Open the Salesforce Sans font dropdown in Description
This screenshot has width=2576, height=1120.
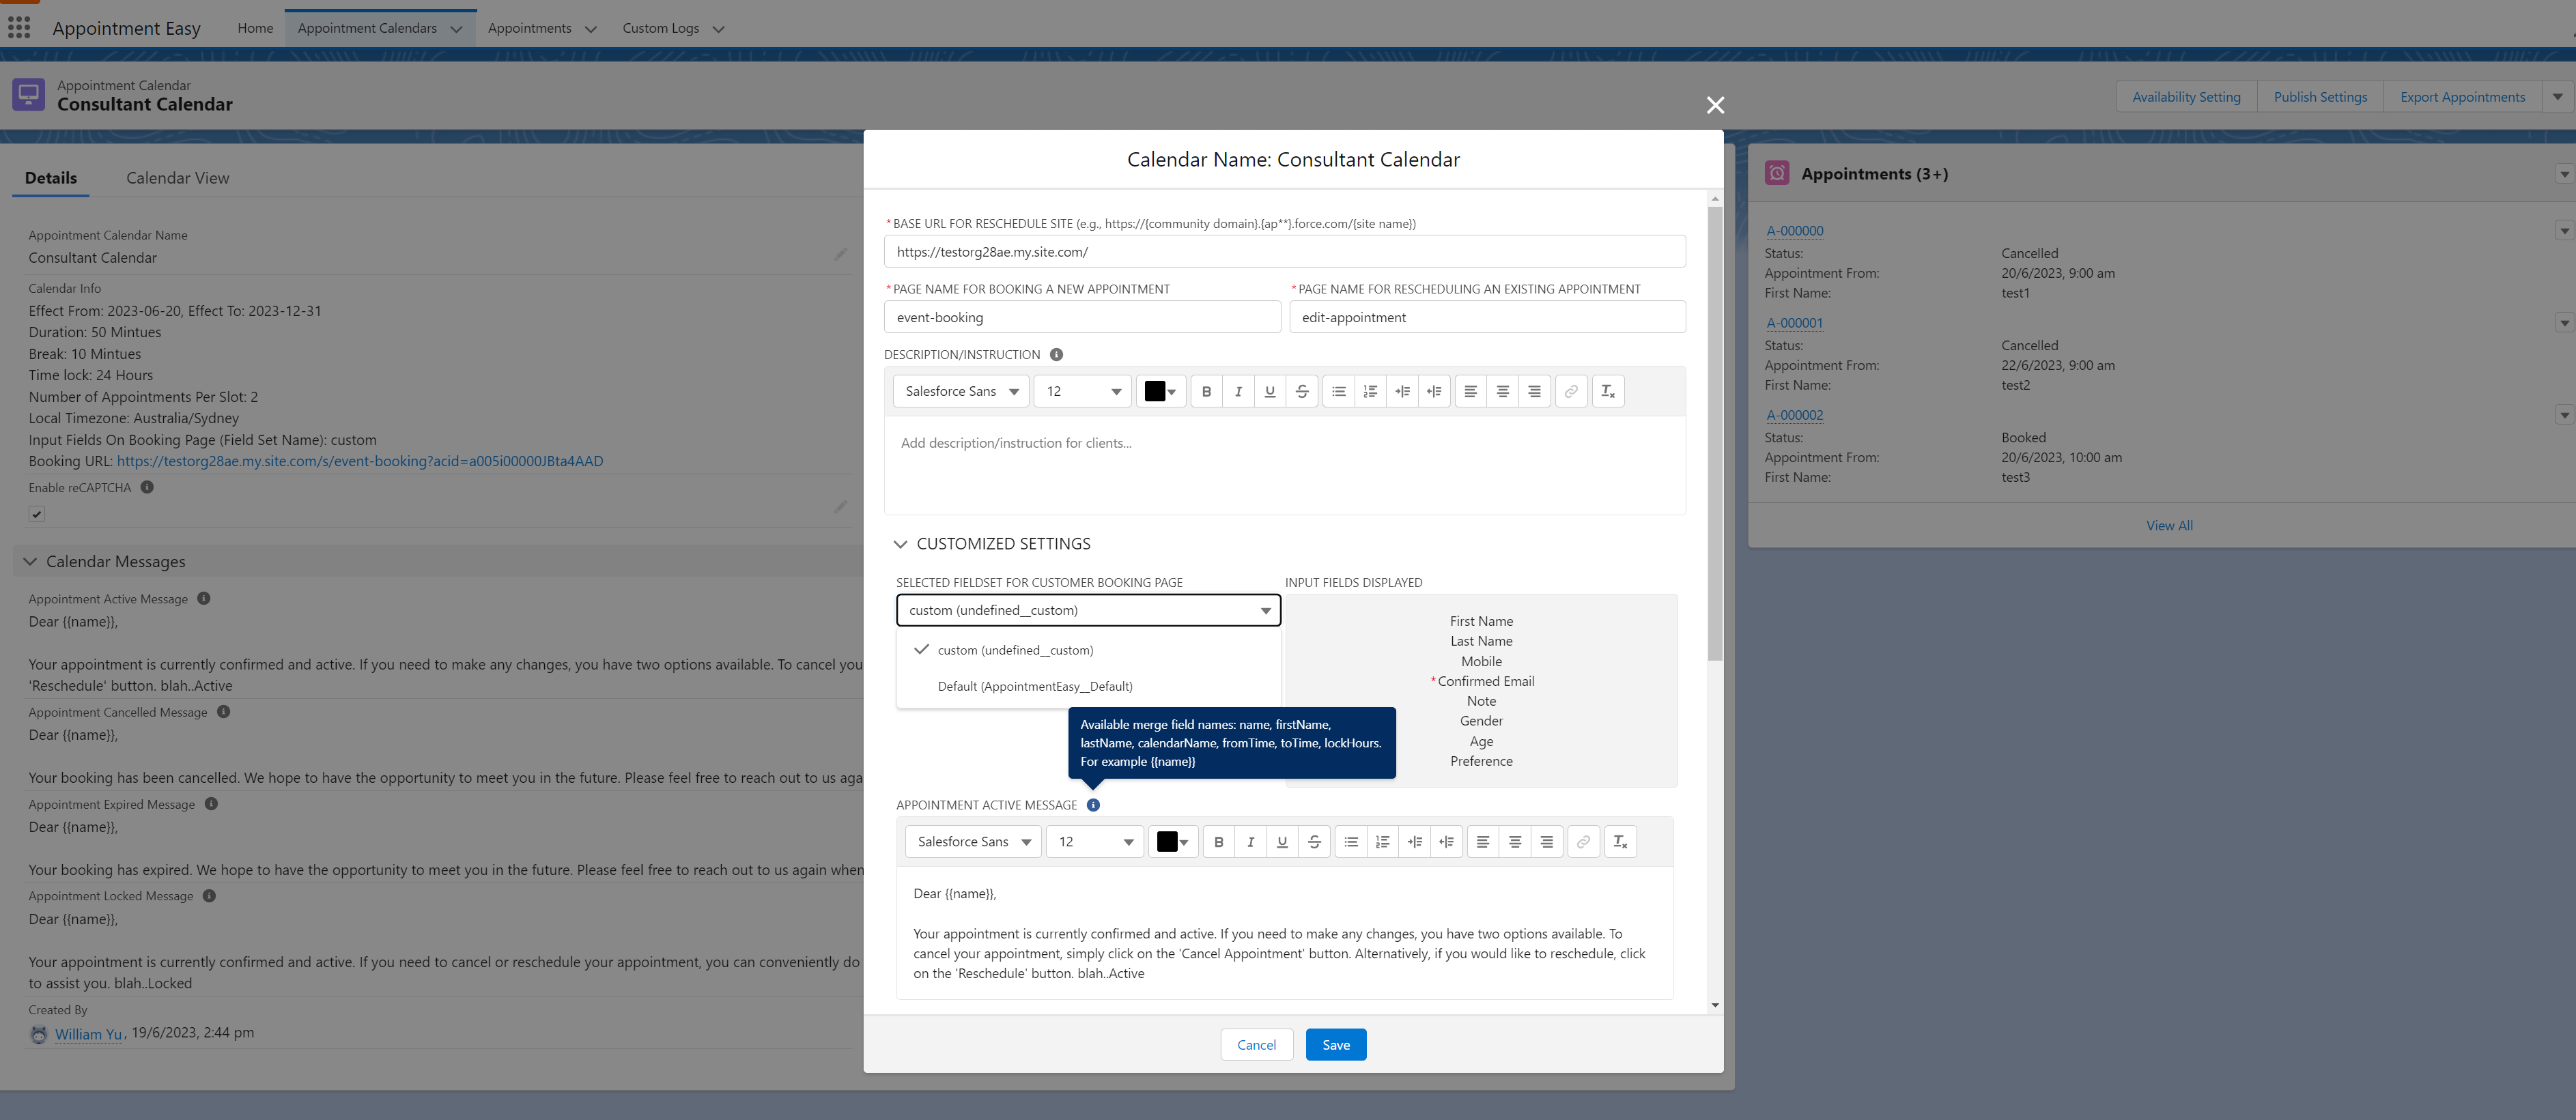(x=961, y=391)
